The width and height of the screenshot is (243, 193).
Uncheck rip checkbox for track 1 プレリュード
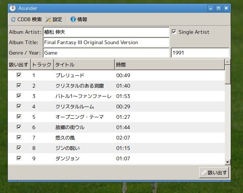pos(19,75)
